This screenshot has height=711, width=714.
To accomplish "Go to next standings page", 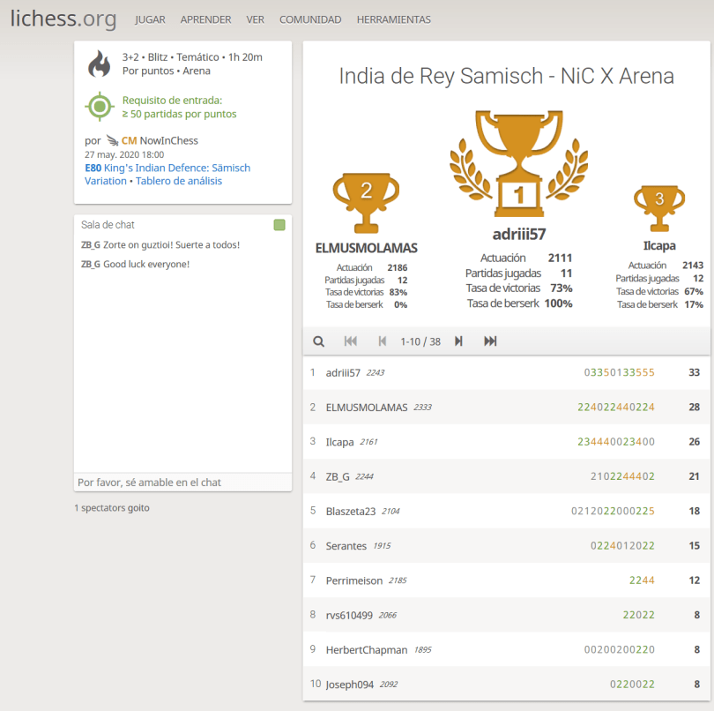I will coord(458,341).
